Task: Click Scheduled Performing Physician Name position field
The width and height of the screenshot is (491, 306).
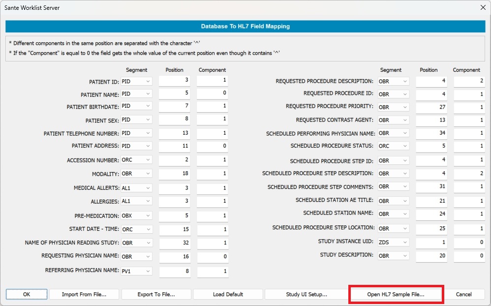Action: 431,133
